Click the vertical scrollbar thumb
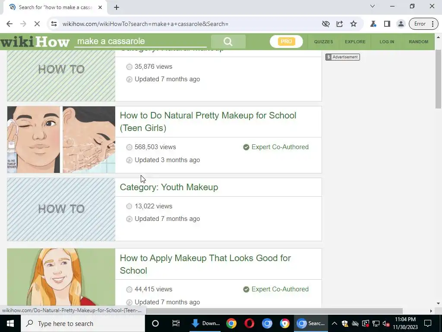Screen dimensions: 442x332 coord(439,79)
